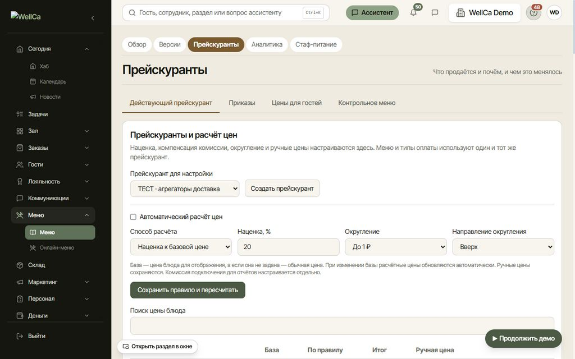This screenshot has width=575, height=359.
Task: Click the Лояльность award icon
Action: click(x=20, y=181)
